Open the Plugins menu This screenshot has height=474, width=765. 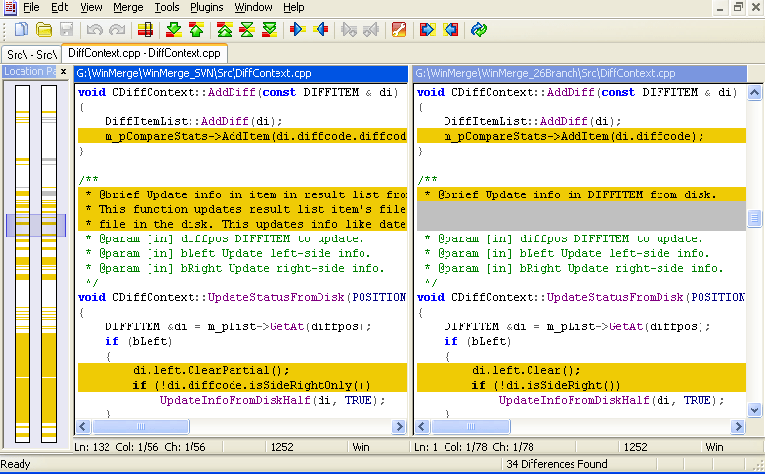(x=206, y=7)
